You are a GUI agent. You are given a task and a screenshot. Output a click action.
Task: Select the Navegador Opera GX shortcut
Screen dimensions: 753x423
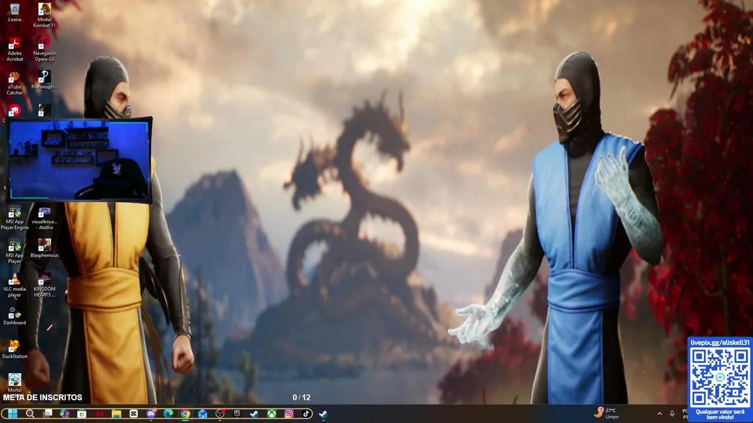[x=44, y=49]
